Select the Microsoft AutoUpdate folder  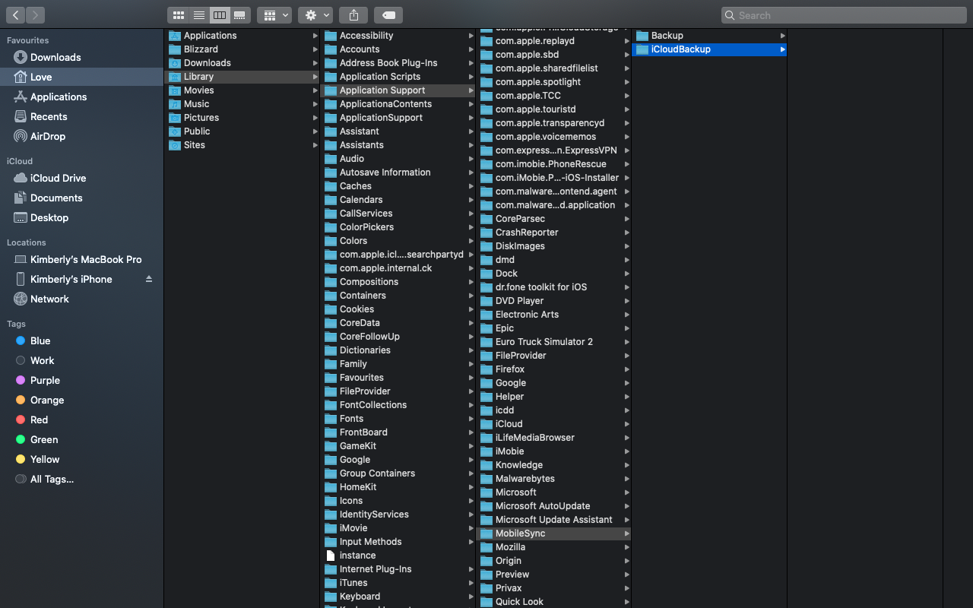[554, 506]
